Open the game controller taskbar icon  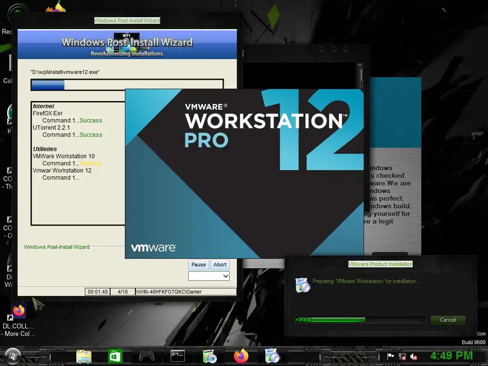click(x=147, y=356)
